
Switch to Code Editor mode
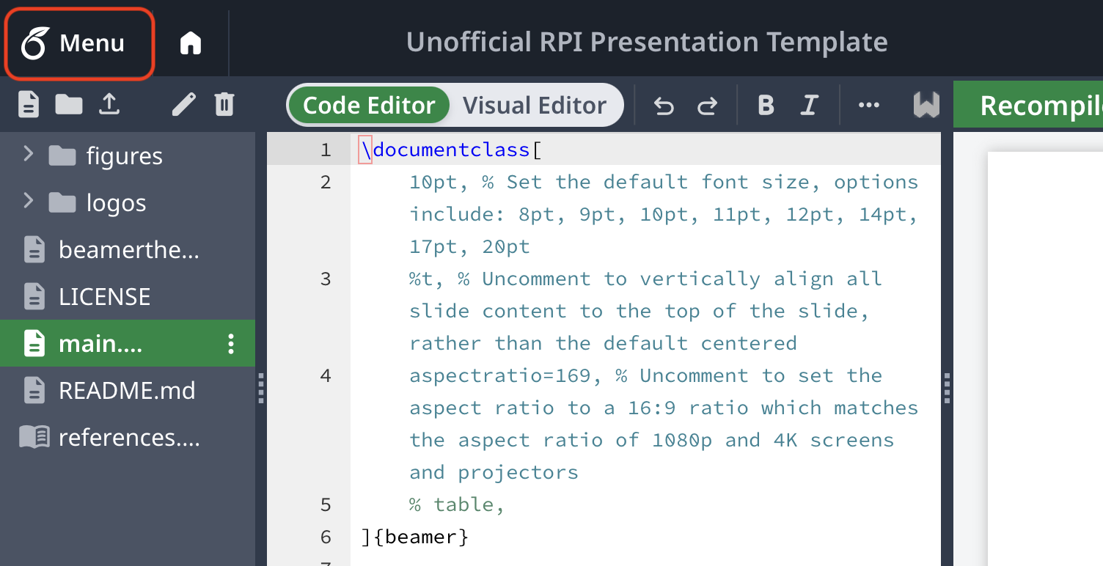[369, 106]
